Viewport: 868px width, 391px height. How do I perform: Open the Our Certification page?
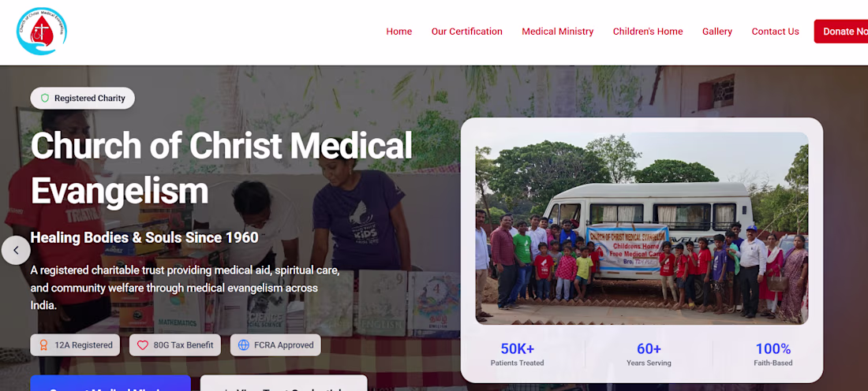pyautogui.click(x=466, y=32)
